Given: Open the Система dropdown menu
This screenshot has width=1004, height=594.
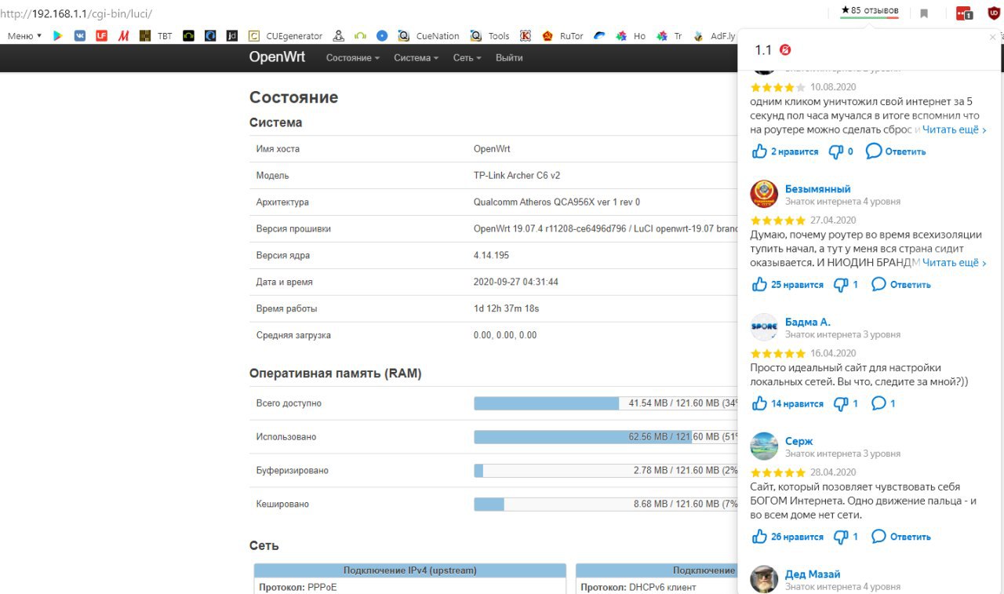Looking at the screenshot, I should click(x=416, y=58).
